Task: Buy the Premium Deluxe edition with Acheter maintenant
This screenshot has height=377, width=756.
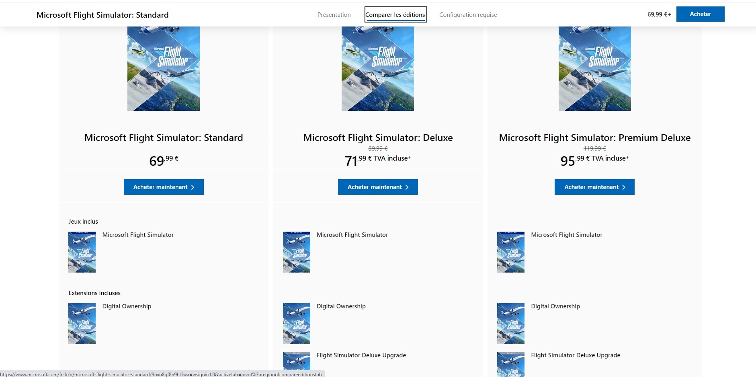Action: click(594, 187)
